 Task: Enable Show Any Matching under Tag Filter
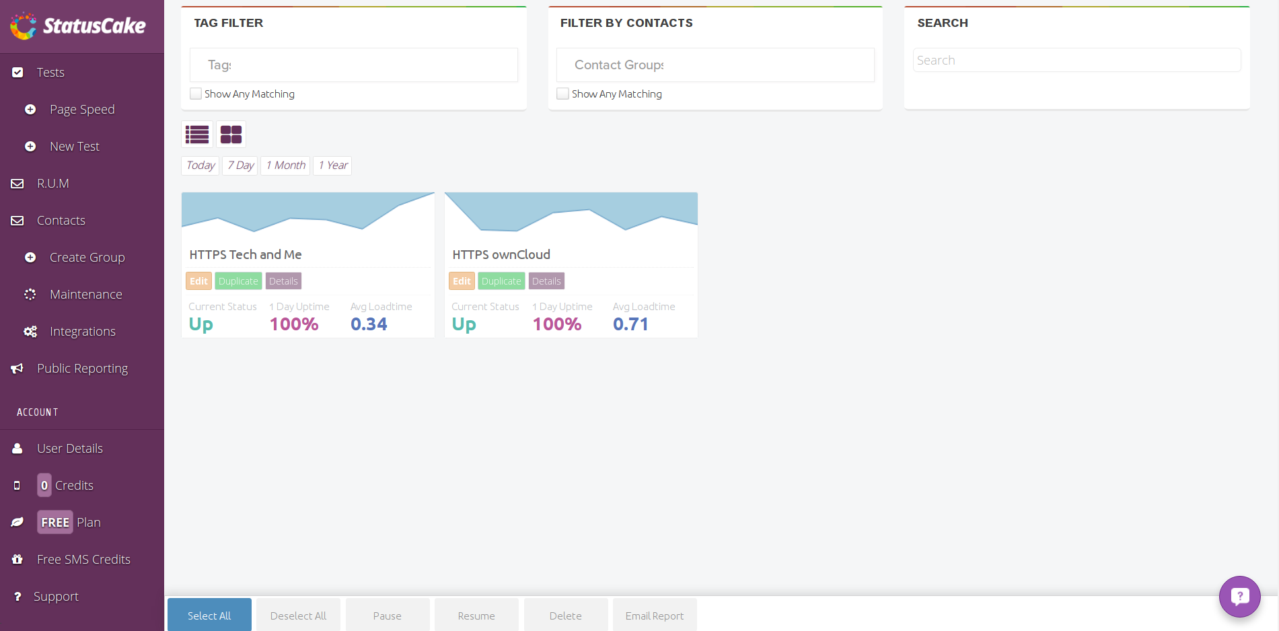[x=196, y=94]
